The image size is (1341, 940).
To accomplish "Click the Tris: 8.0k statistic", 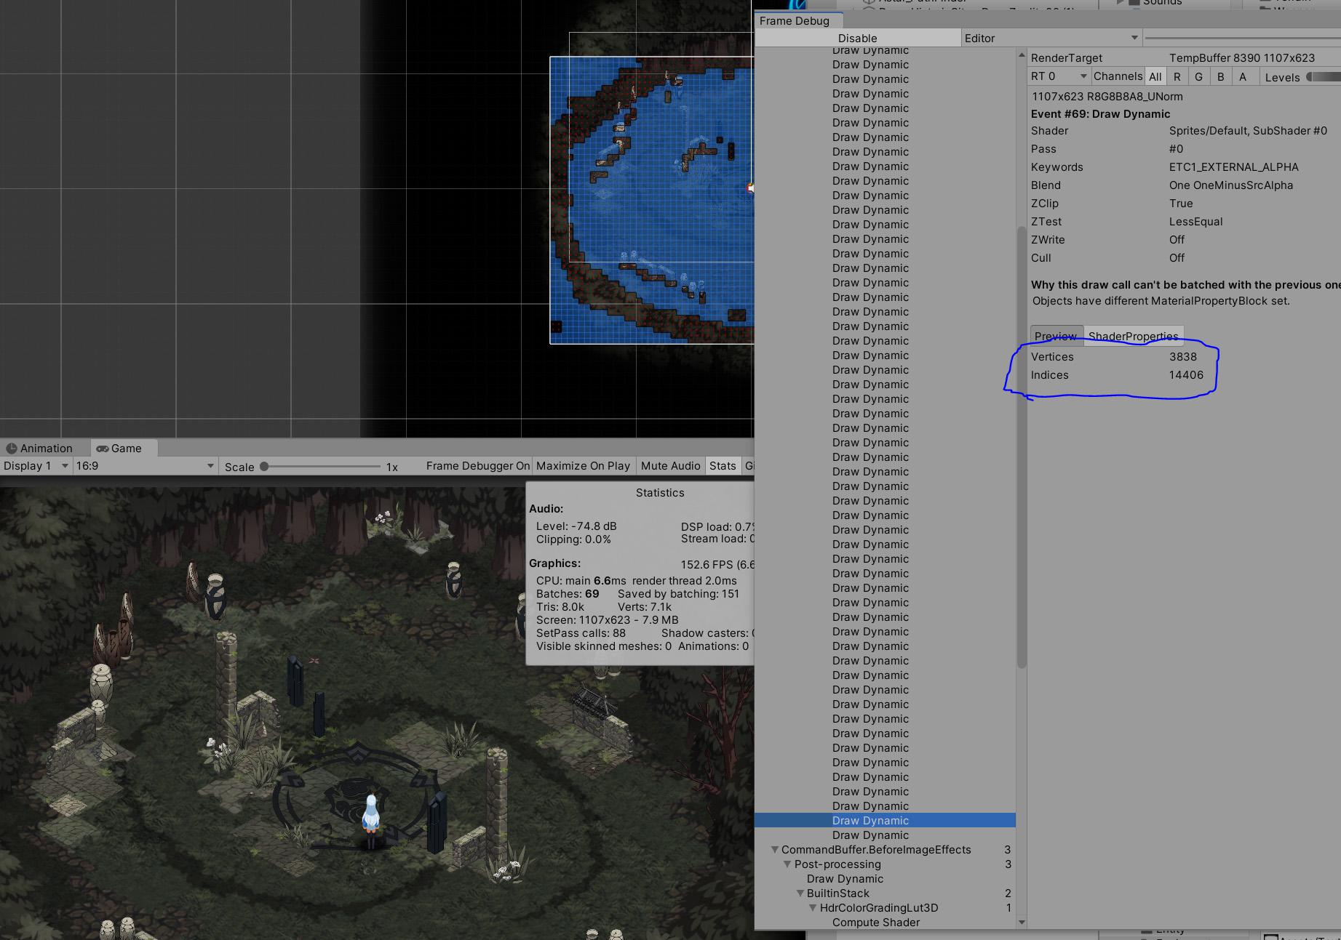I will [560, 607].
